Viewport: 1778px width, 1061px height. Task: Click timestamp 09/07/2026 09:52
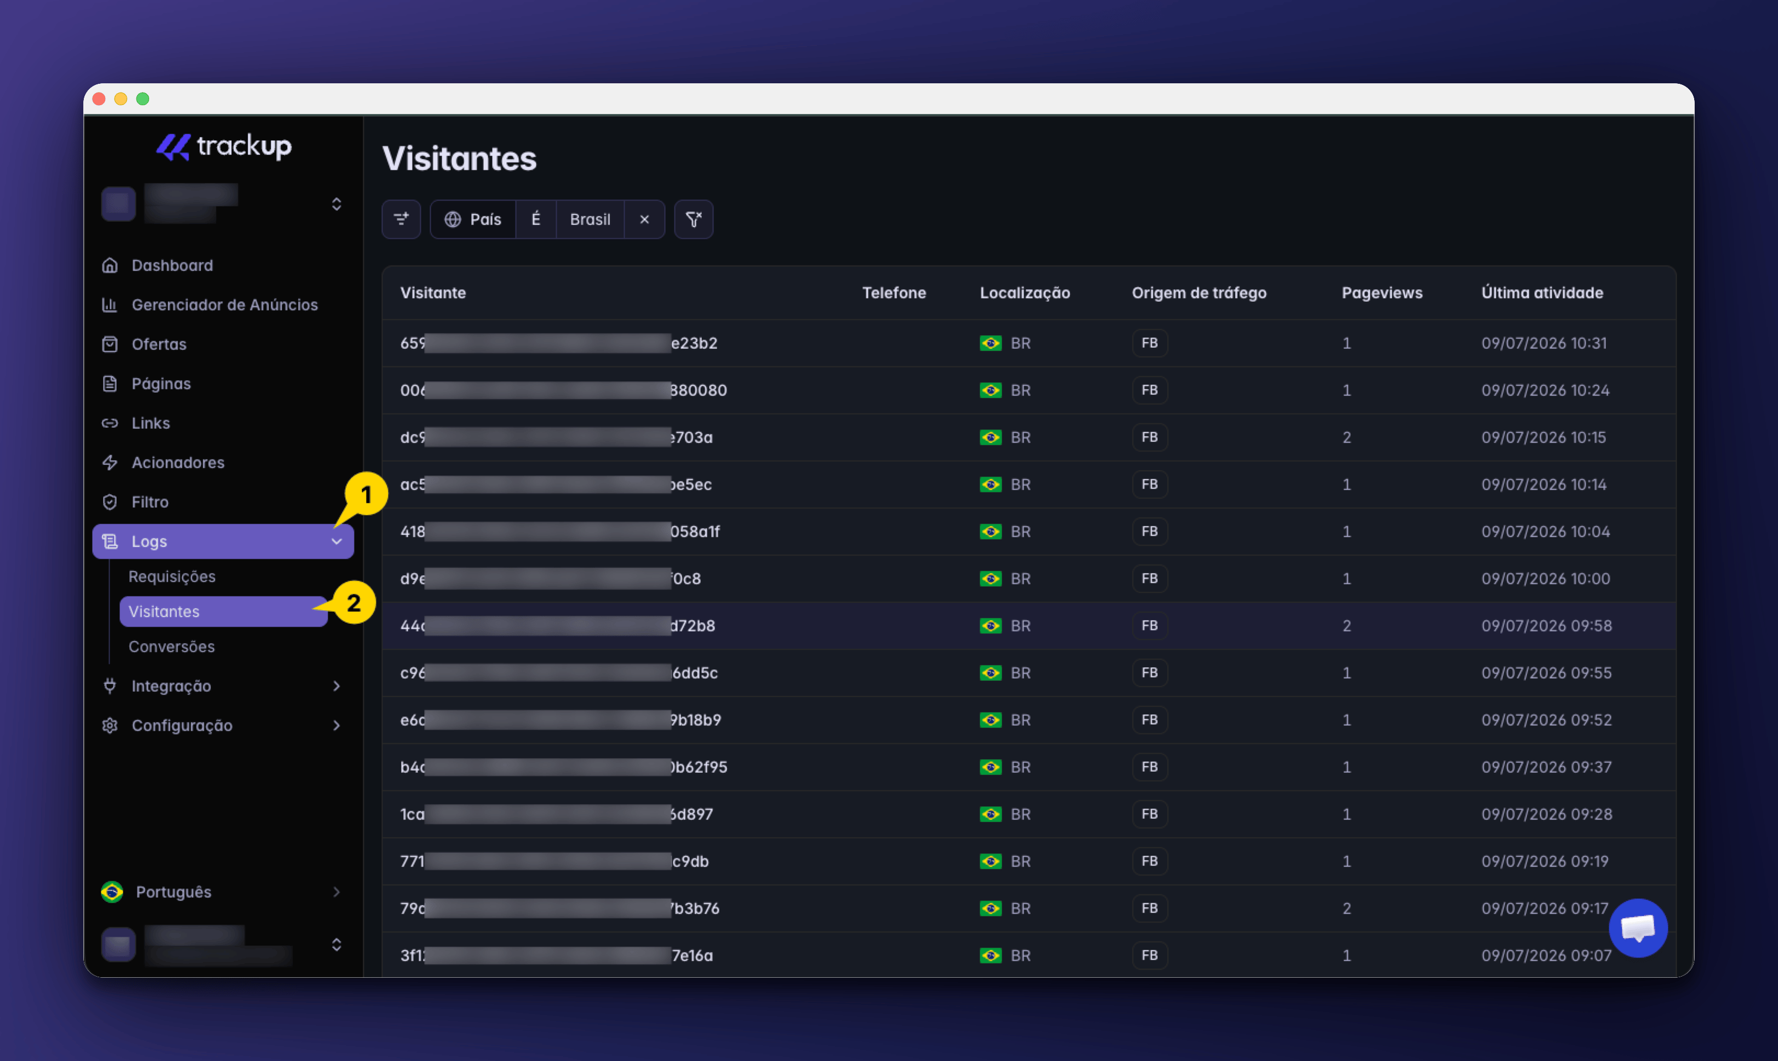point(1546,719)
